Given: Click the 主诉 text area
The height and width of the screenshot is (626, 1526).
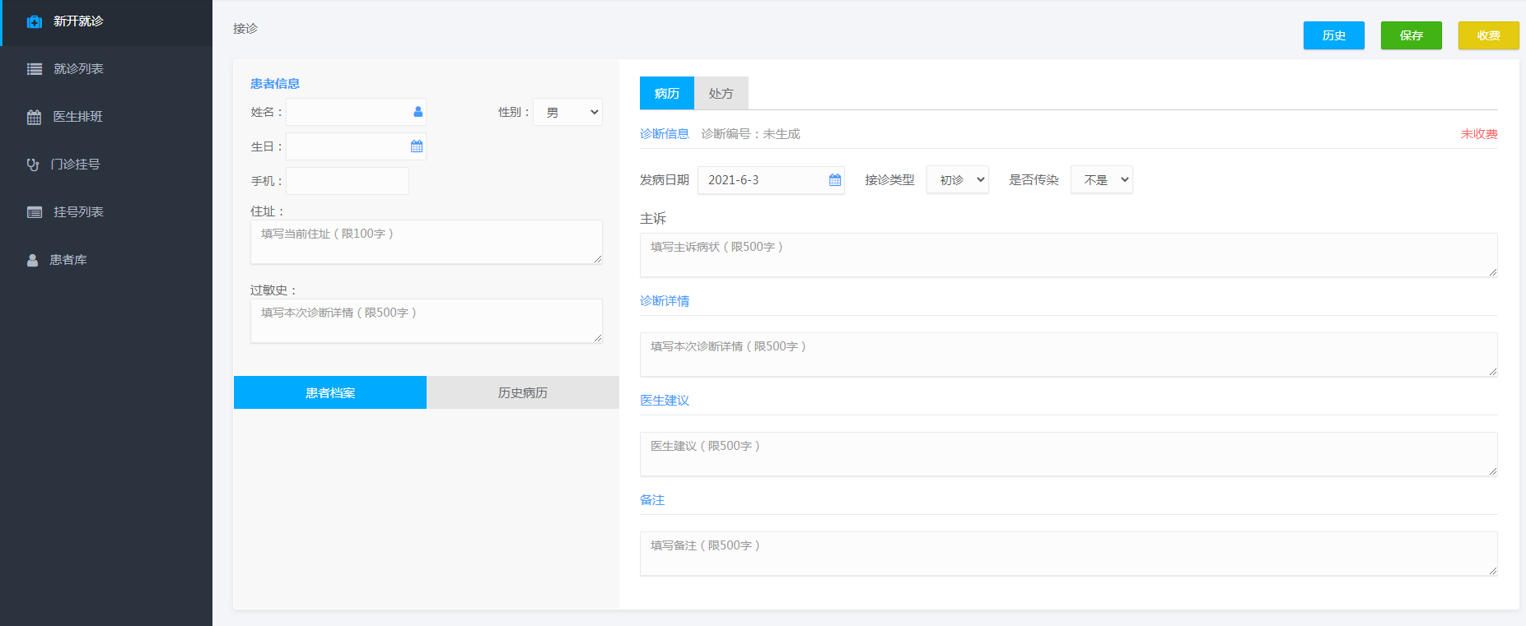Looking at the screenshot, I should [x=1069, y=255].
